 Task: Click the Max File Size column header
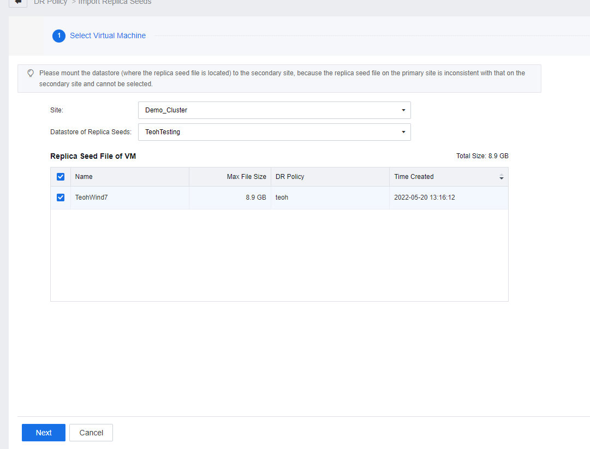point(246,177)
